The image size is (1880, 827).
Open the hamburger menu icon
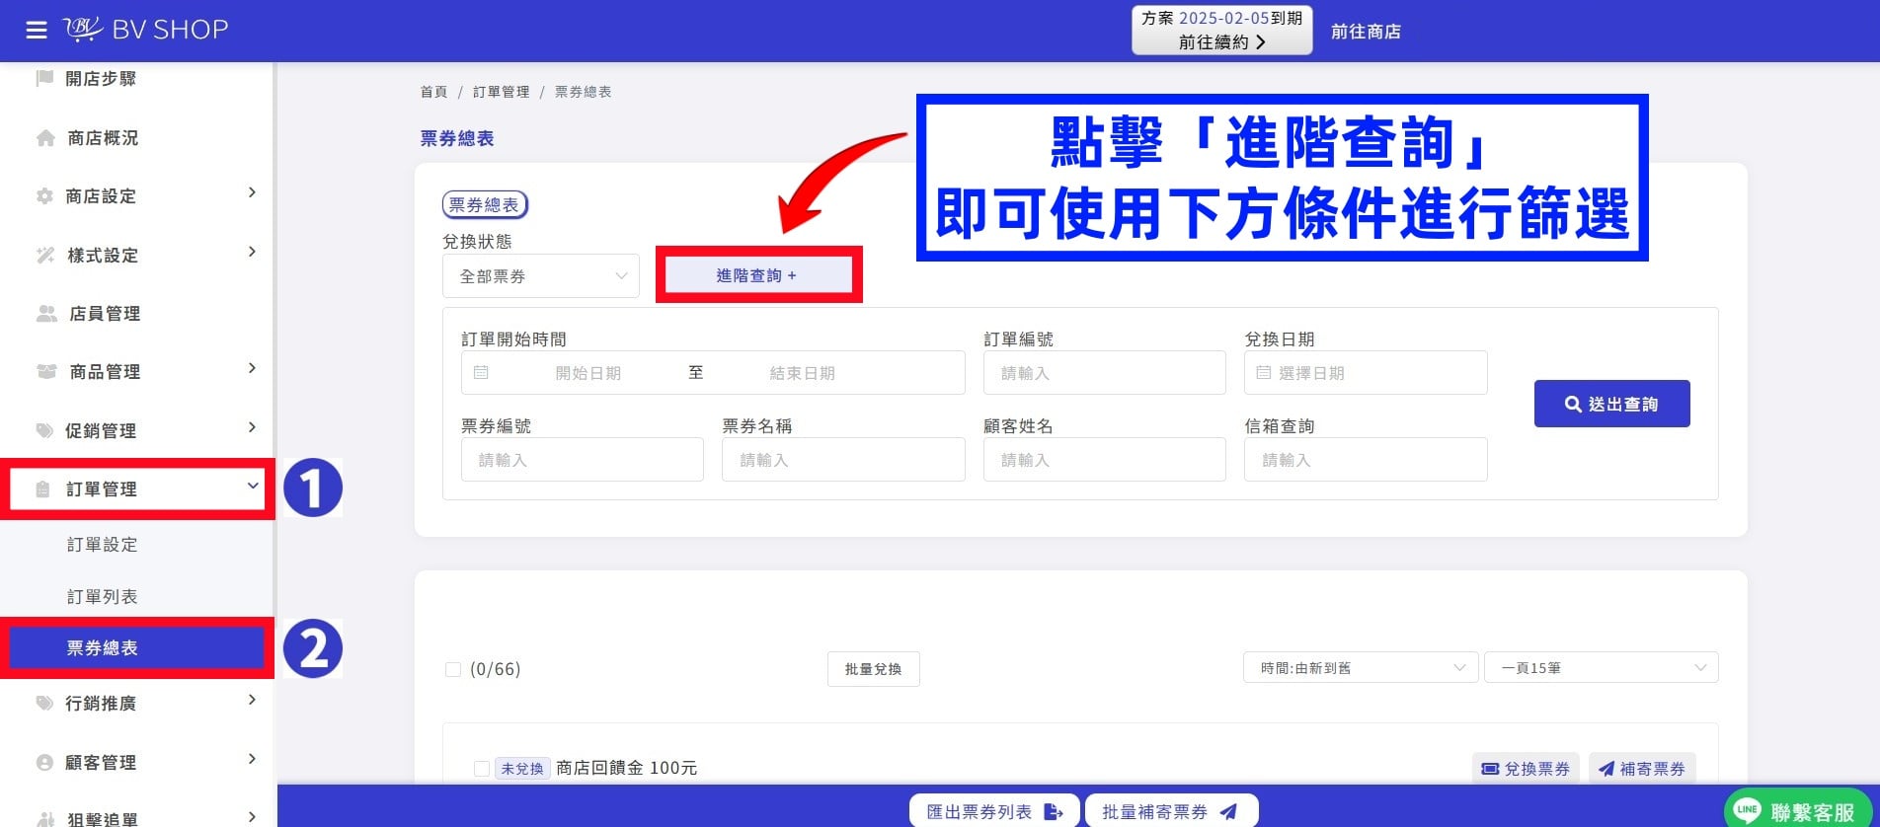pos(37,31)
